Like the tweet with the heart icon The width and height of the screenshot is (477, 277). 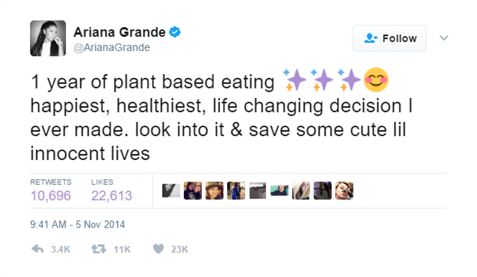click(x=159, y=249)
